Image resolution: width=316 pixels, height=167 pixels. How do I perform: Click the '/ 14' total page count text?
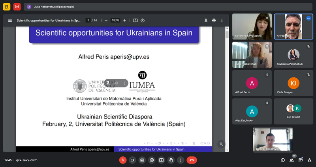(94, 21)
